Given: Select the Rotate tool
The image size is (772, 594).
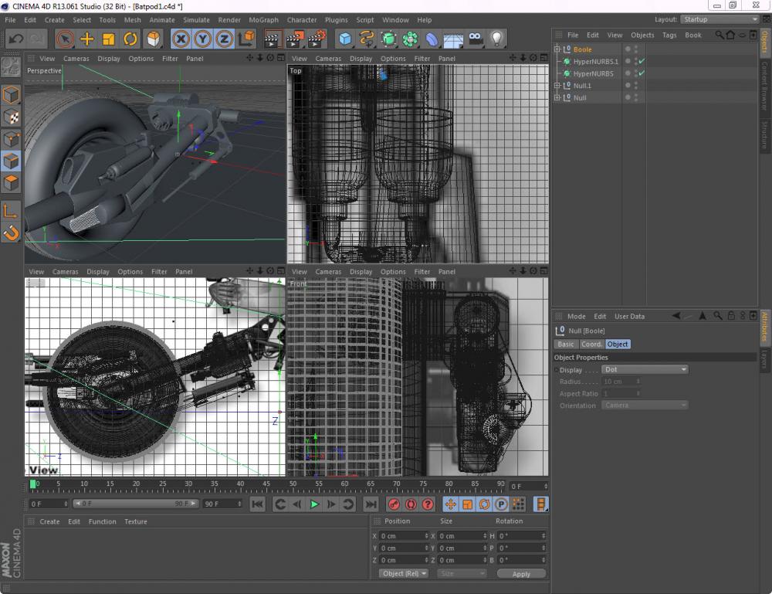Looking at the screenshot, I should 130,39.
